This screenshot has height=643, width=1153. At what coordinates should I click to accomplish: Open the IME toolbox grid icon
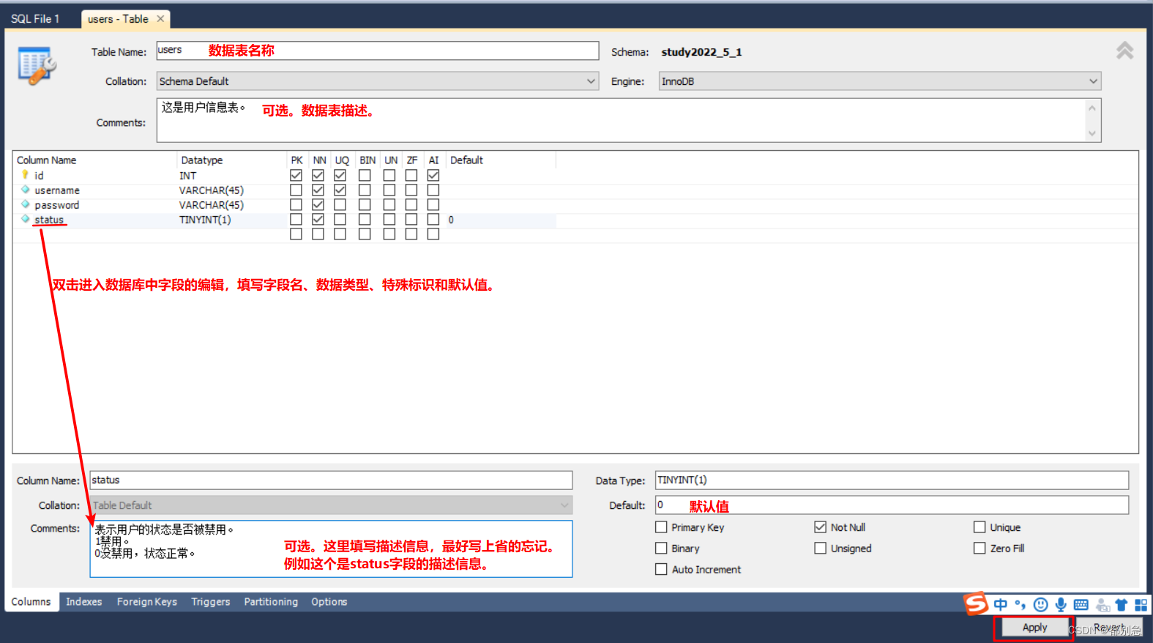click(1141, 604)
